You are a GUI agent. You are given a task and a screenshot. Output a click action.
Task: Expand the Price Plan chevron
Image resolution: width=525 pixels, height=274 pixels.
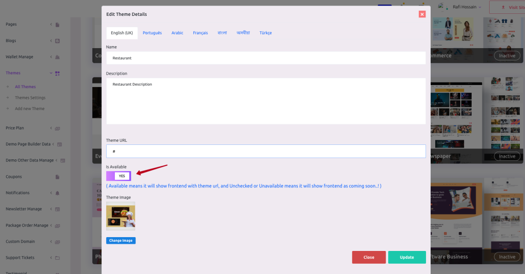51,128
